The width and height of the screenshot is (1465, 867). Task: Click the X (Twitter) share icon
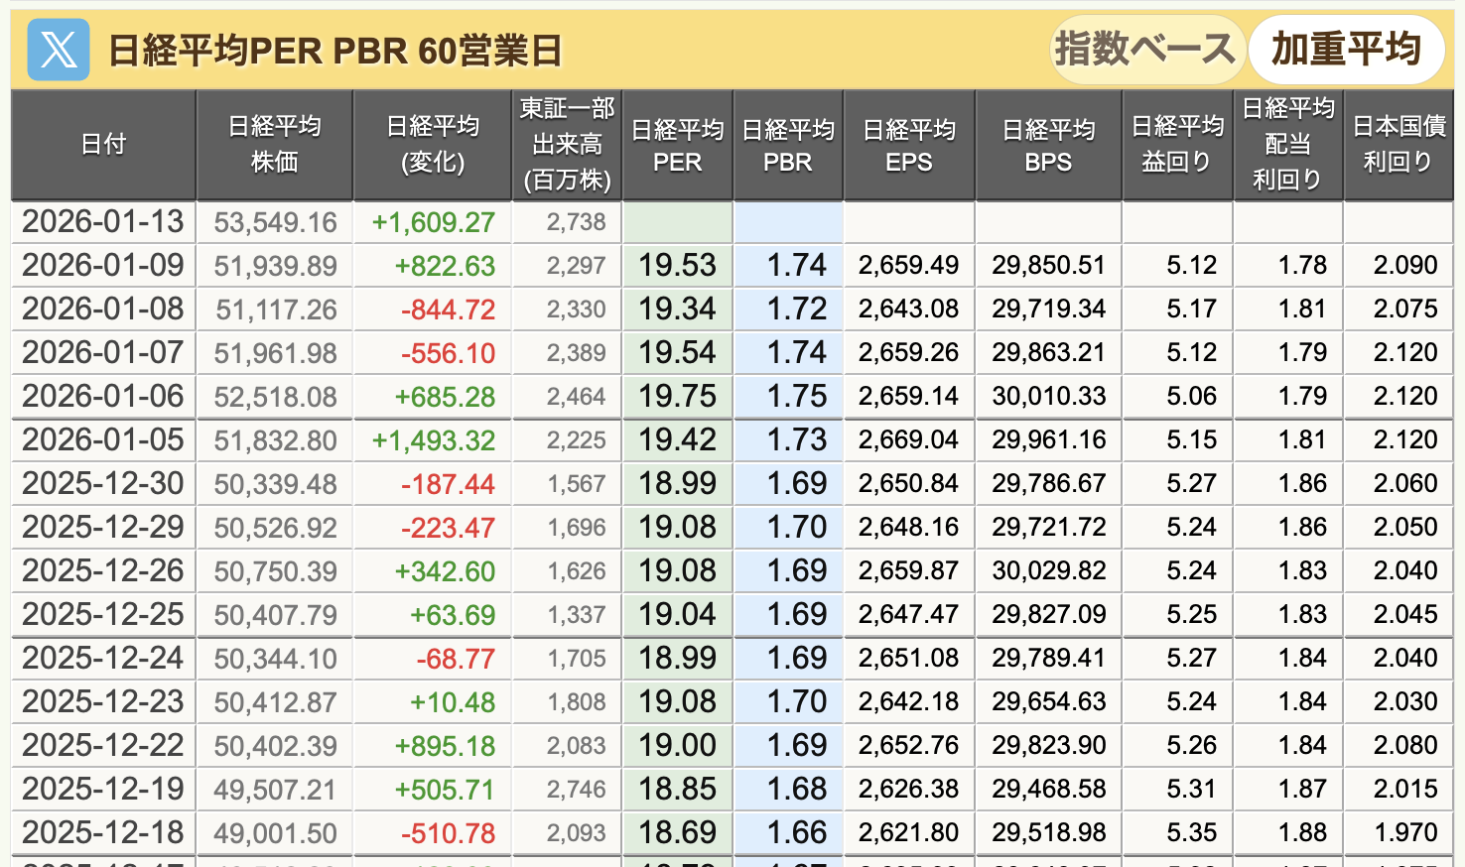(x=59, y=50)
